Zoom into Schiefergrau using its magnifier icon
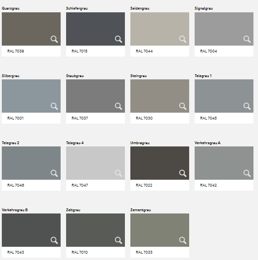Screen dimensions: 258x260 click(x=119, y=39)
